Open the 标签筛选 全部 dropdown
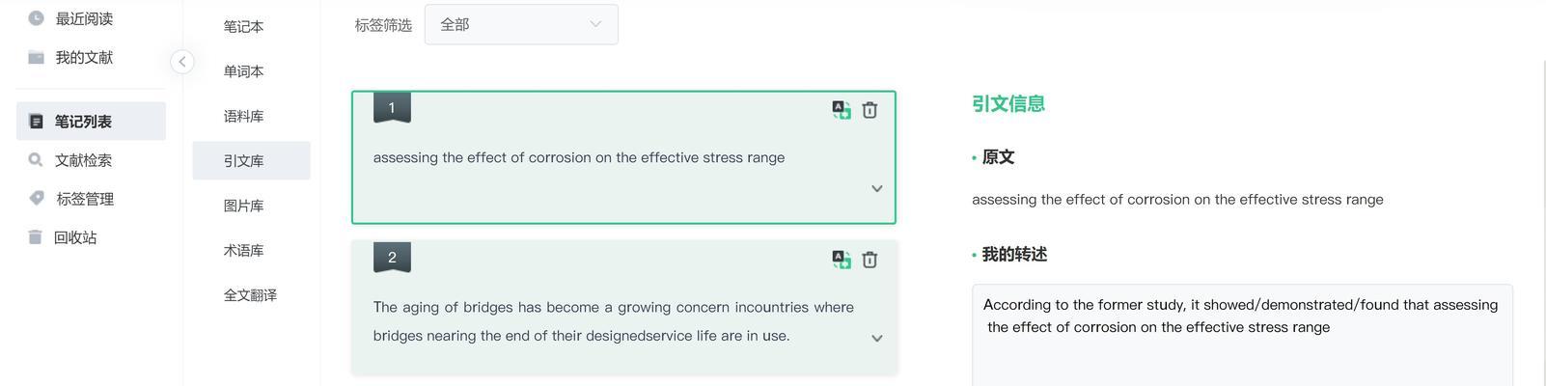The width and height of the screenshot is (1546, 386). (x=521, y=24)
